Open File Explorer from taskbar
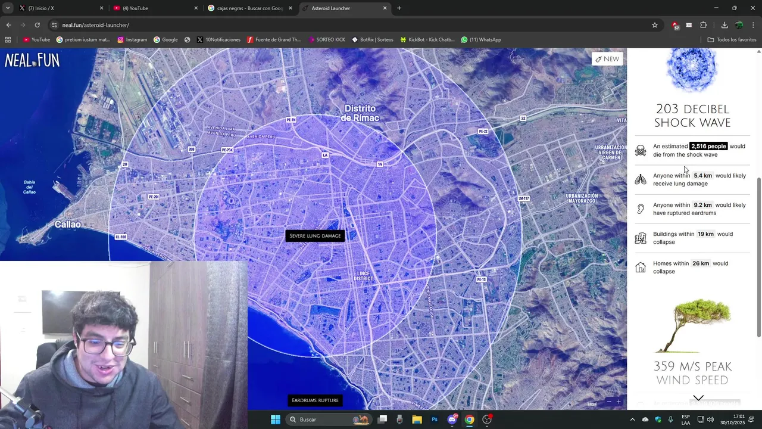Screen dimensions: 762x429 [417, 419]
